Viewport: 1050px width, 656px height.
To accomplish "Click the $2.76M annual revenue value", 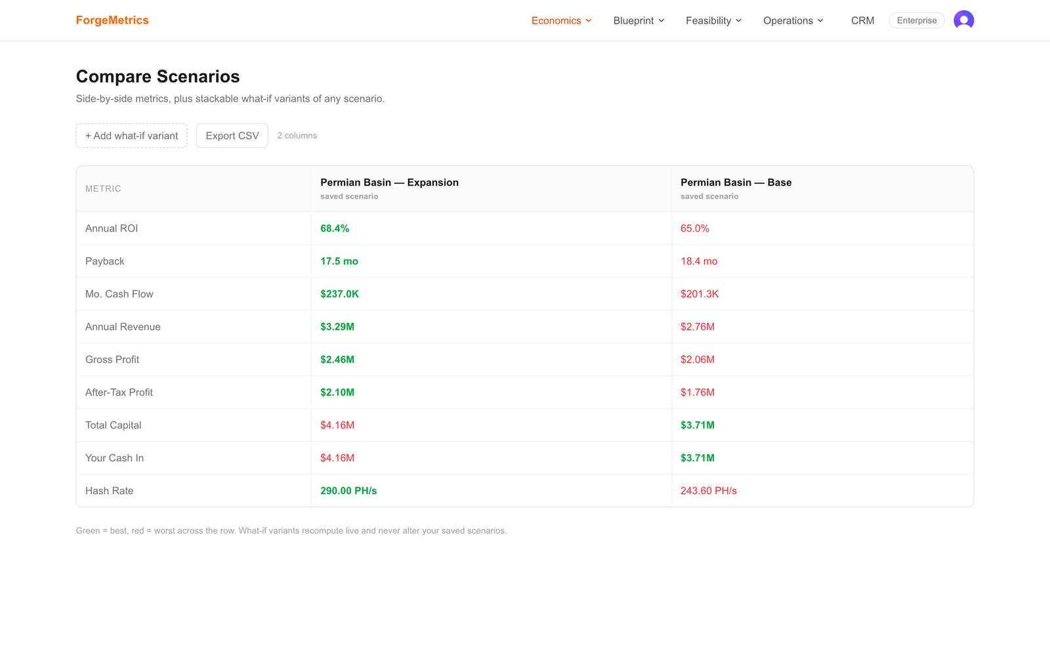I will (x=698, y=327).
